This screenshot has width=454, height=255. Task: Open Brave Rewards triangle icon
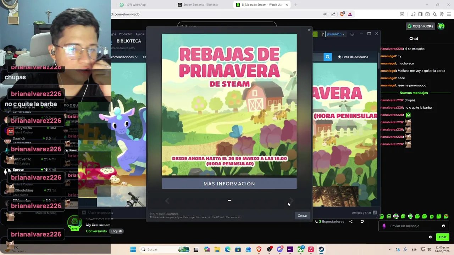coord(350,14)
